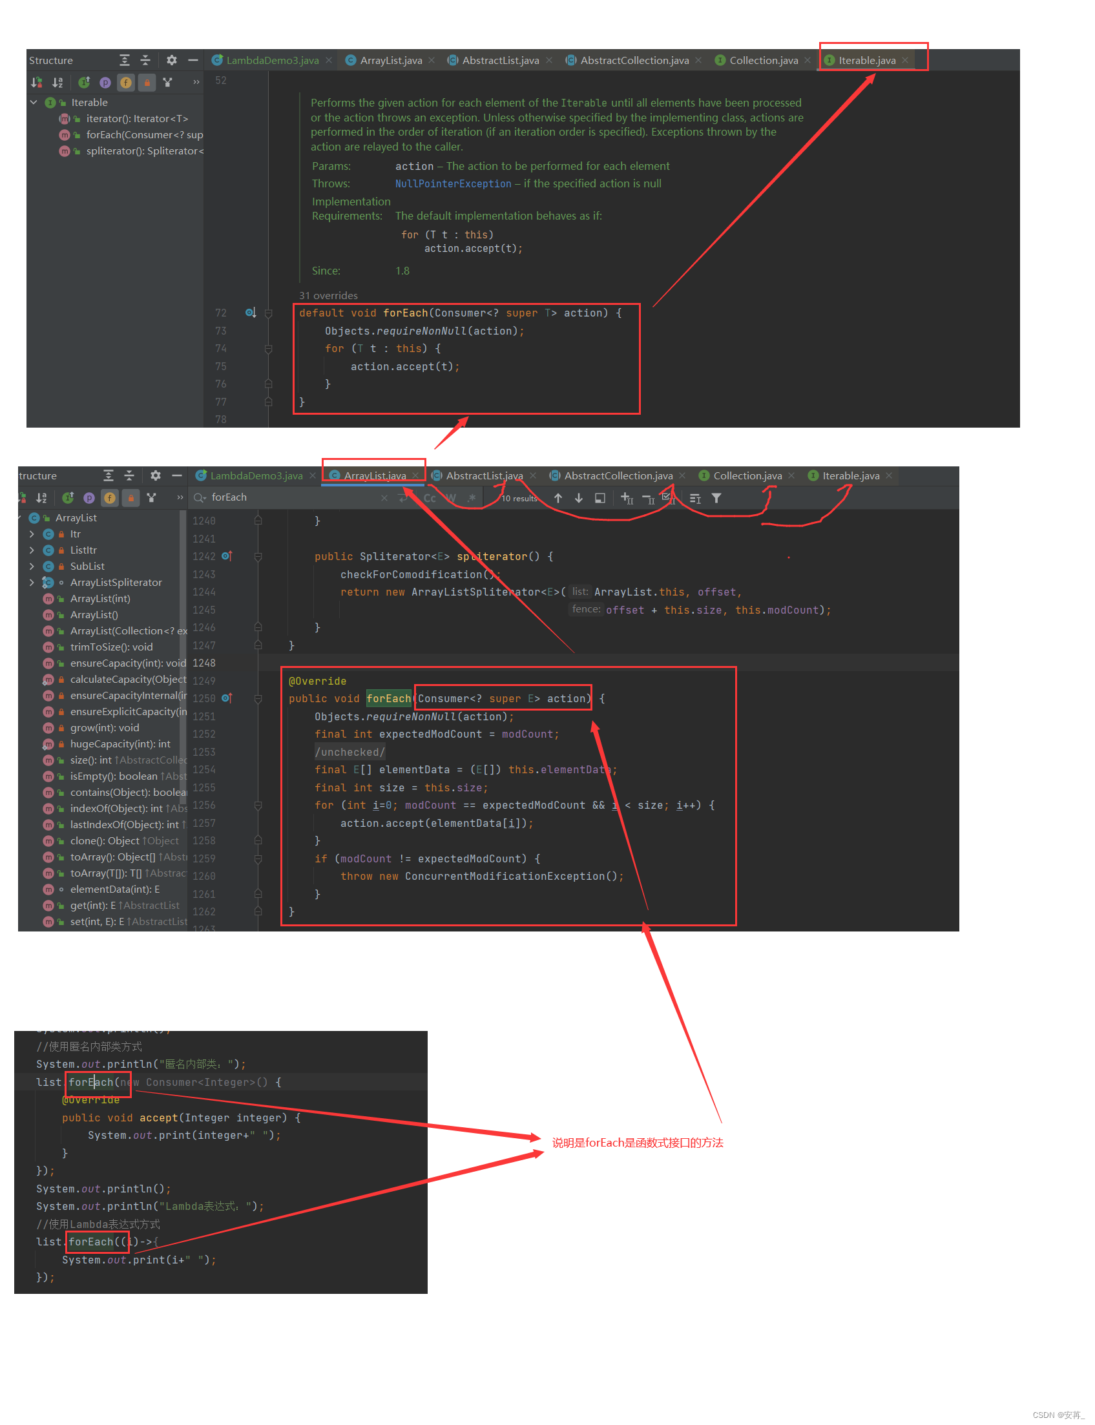Close Iterable.java tab in top editor
The height and width of the screenshot is (1425, 1095).
pos(905,60)
